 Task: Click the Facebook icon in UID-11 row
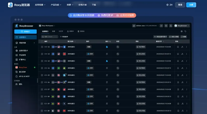click(x=64, y=47)
